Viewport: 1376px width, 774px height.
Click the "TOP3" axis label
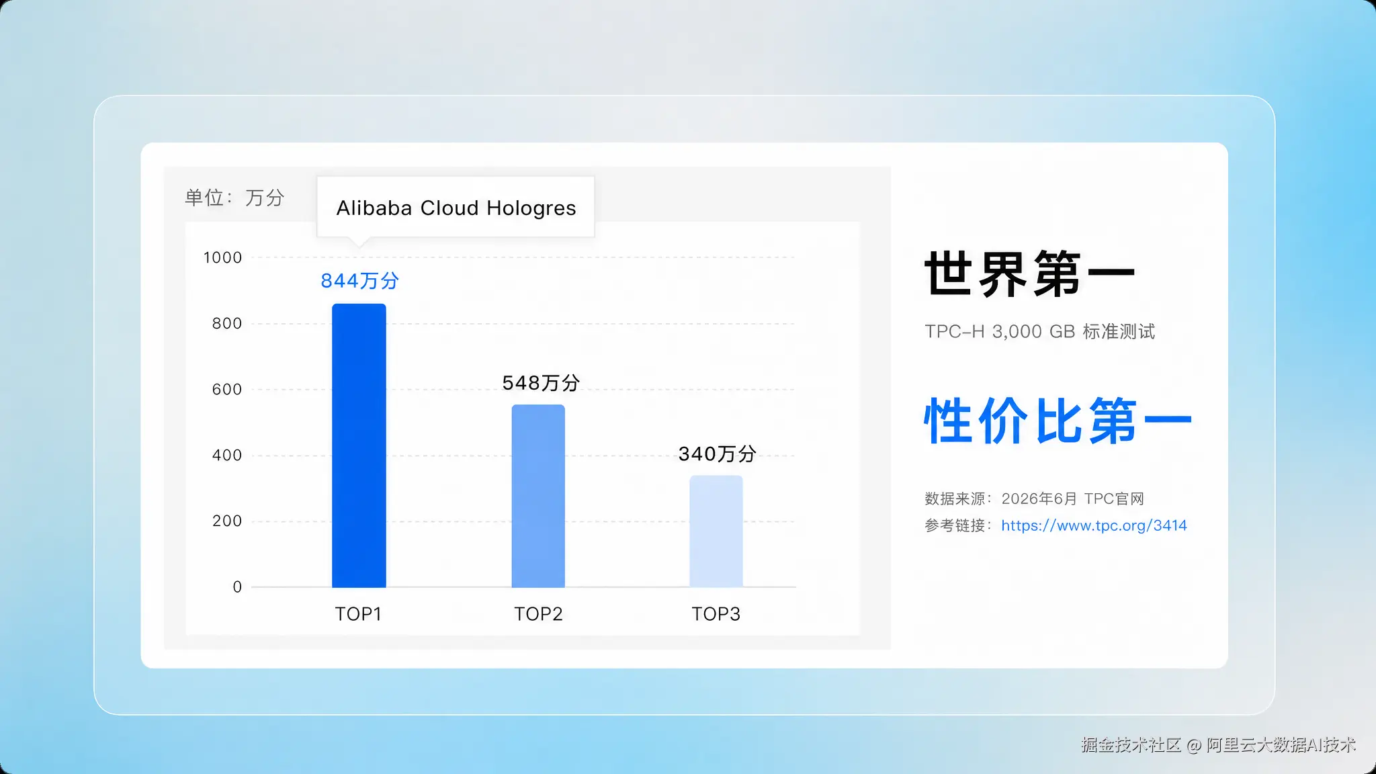pos(716,614)
